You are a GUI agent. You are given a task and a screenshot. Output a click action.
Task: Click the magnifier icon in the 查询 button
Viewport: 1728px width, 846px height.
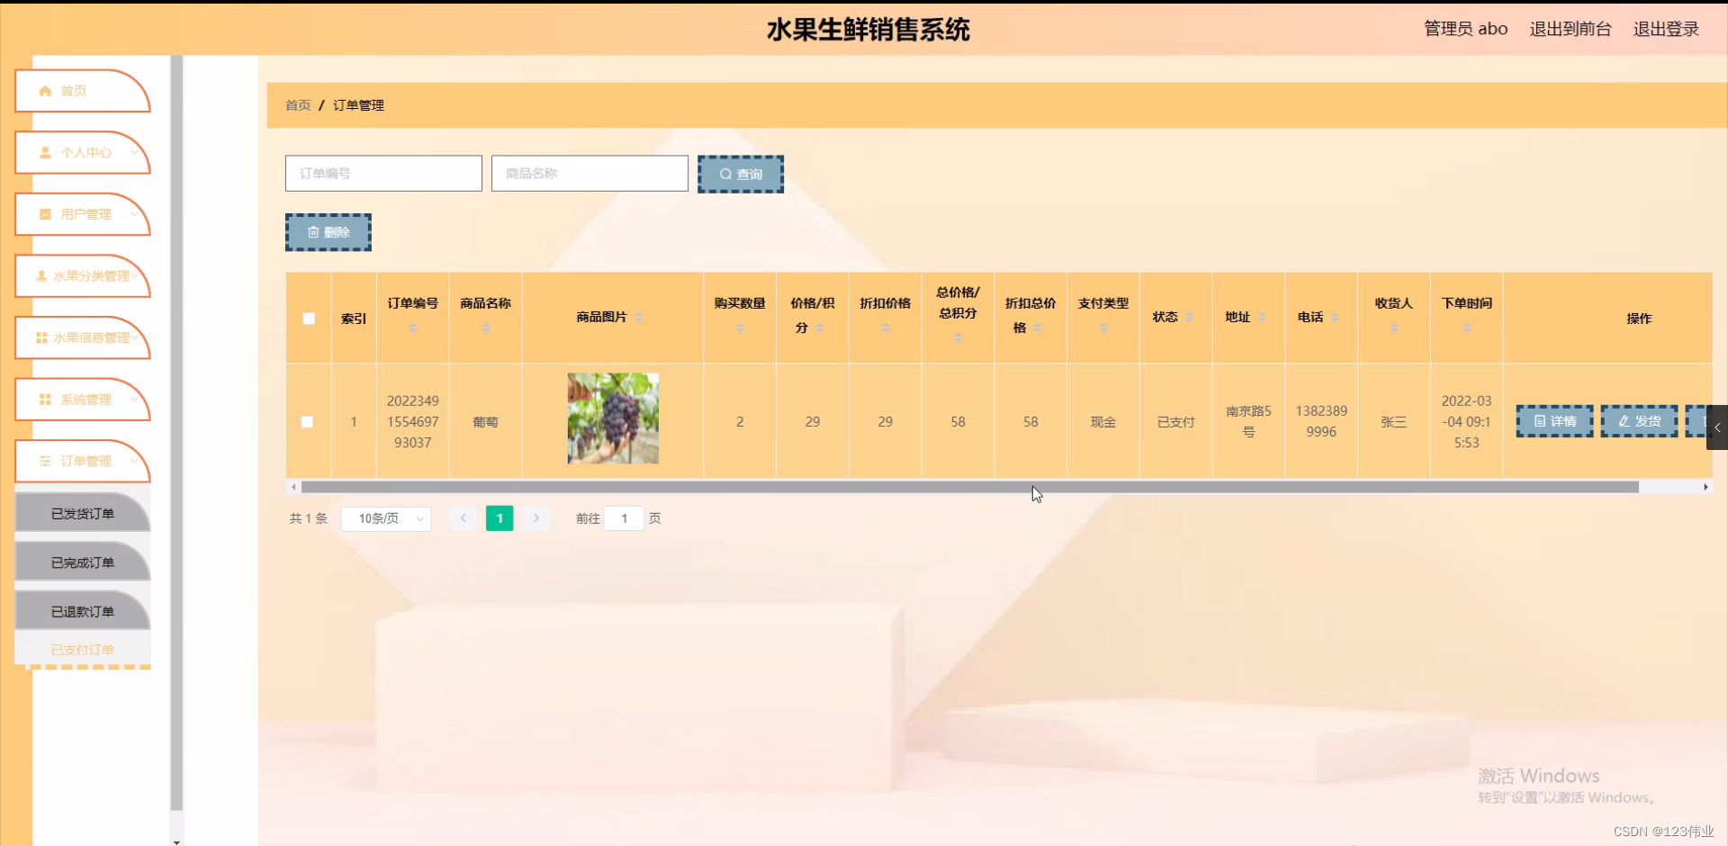pyautogui.click(x=726, y=173)
